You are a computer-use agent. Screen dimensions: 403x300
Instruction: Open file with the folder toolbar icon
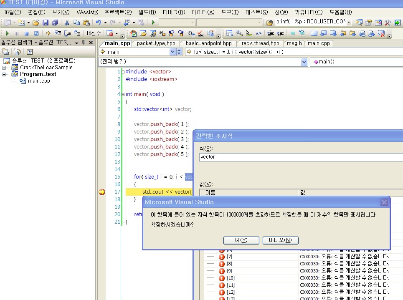coord(36,23)
